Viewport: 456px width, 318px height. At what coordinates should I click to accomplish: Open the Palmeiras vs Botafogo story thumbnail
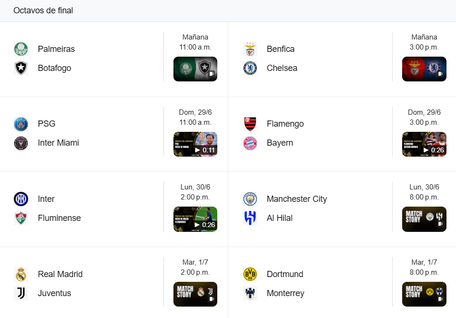click(195, 69)
